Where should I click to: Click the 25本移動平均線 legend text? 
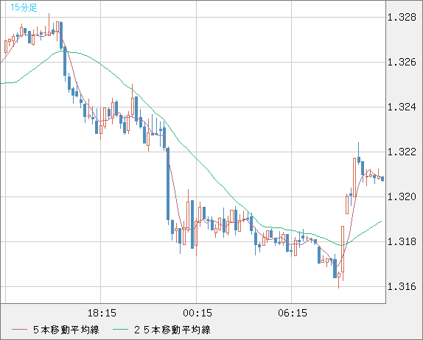(x=172, y=330)
